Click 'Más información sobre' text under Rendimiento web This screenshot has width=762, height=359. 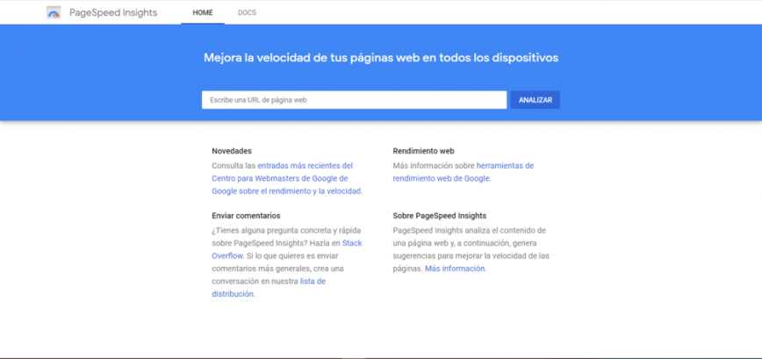coord(434,165)
